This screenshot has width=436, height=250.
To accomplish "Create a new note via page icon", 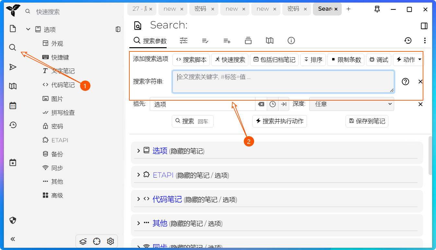I will coord(13,28).
